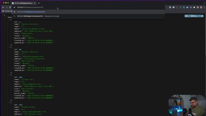Open the bookmarks folder in the bookmarks bar
The height and width of the screenshot is (116, 206).
7,11
